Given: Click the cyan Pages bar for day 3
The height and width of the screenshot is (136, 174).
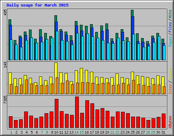Looking at the screenshot, I should tap(21, 53).
